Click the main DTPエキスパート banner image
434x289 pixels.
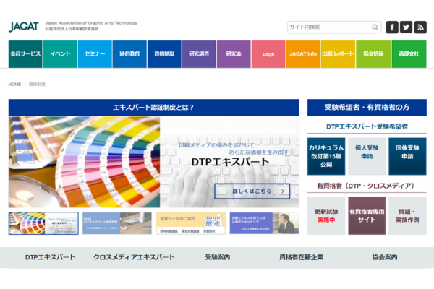pyautogui.click(x=154, y=162)
